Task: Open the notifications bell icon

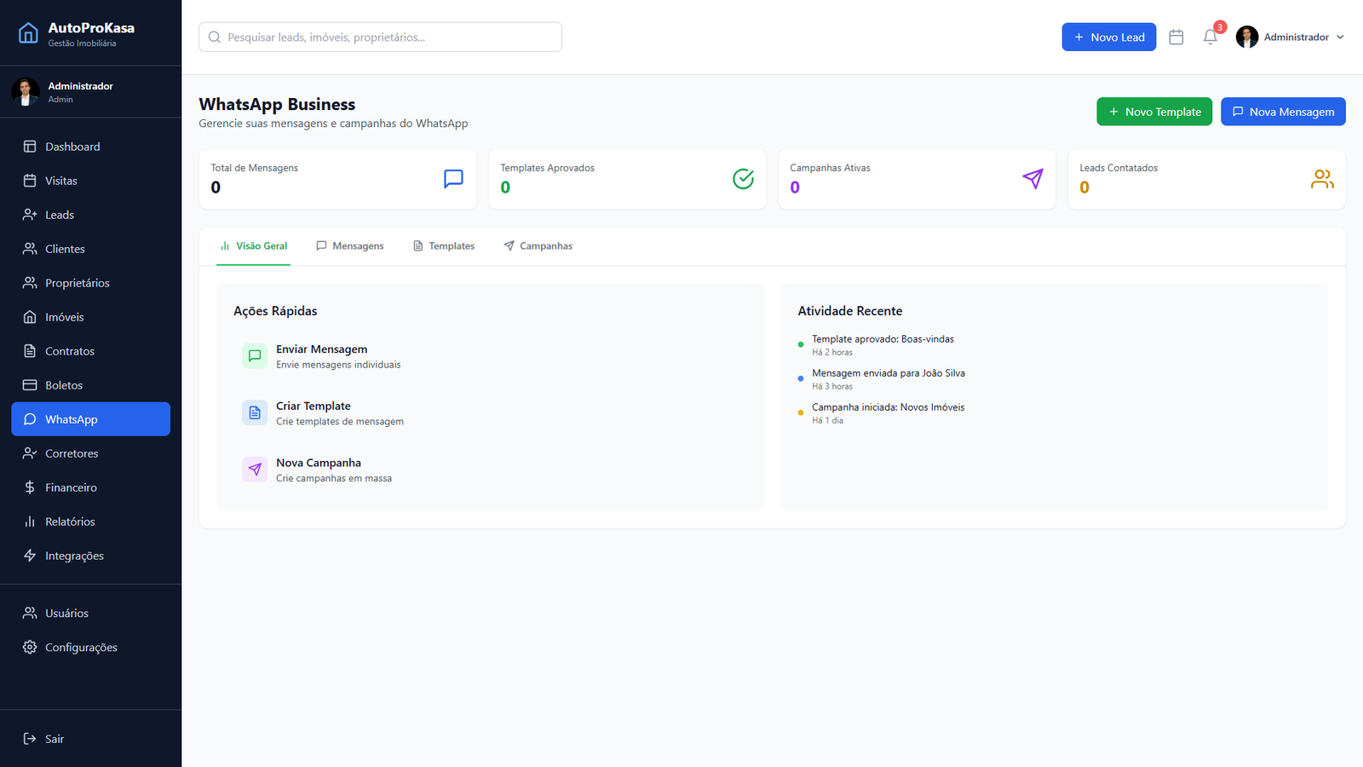Action: click(1210, 37)
